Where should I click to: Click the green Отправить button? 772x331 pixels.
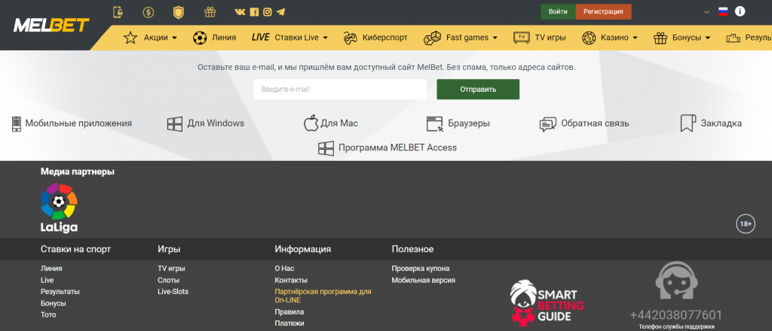pos(478,90)
